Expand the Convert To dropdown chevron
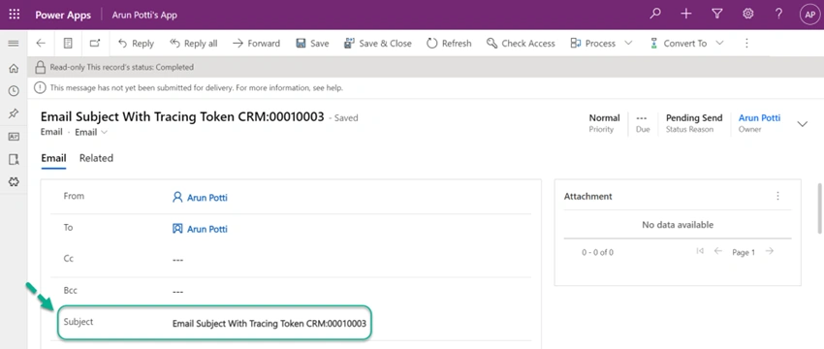Image resolution: width=824 pixels, height=349 pixels. (x=720, y=43)
